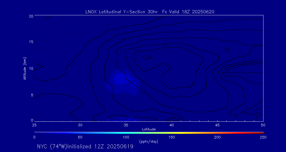The image size is (286, 152).
Task: Click latitude axis tick label 25
Action: [34, 125]
